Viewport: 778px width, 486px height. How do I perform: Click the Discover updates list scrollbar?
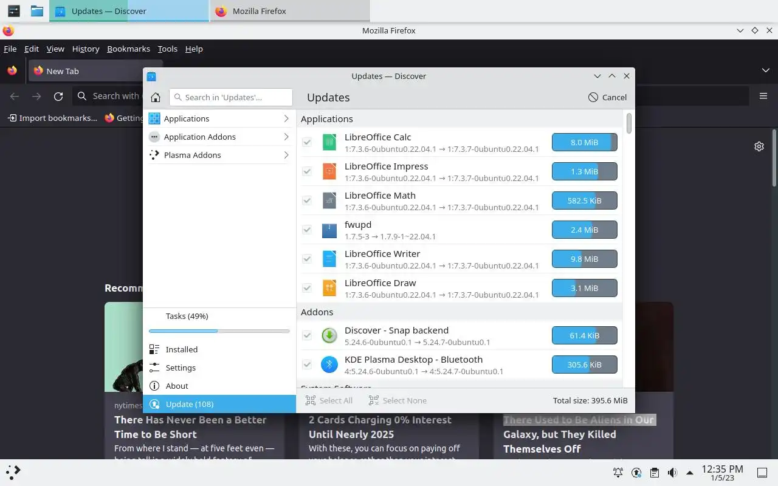point(629,123)
